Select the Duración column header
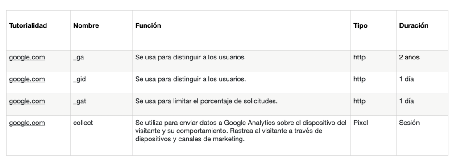 [414, 25]
